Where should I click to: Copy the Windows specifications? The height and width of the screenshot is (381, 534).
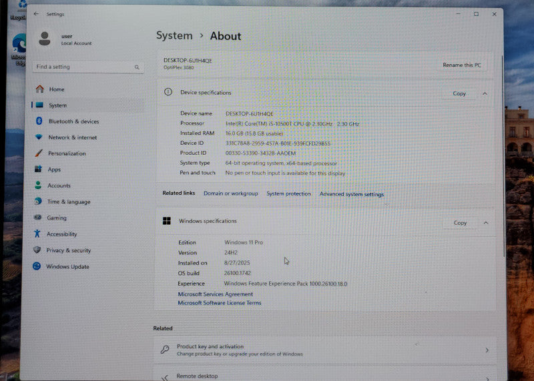click(x=460, y=223)
